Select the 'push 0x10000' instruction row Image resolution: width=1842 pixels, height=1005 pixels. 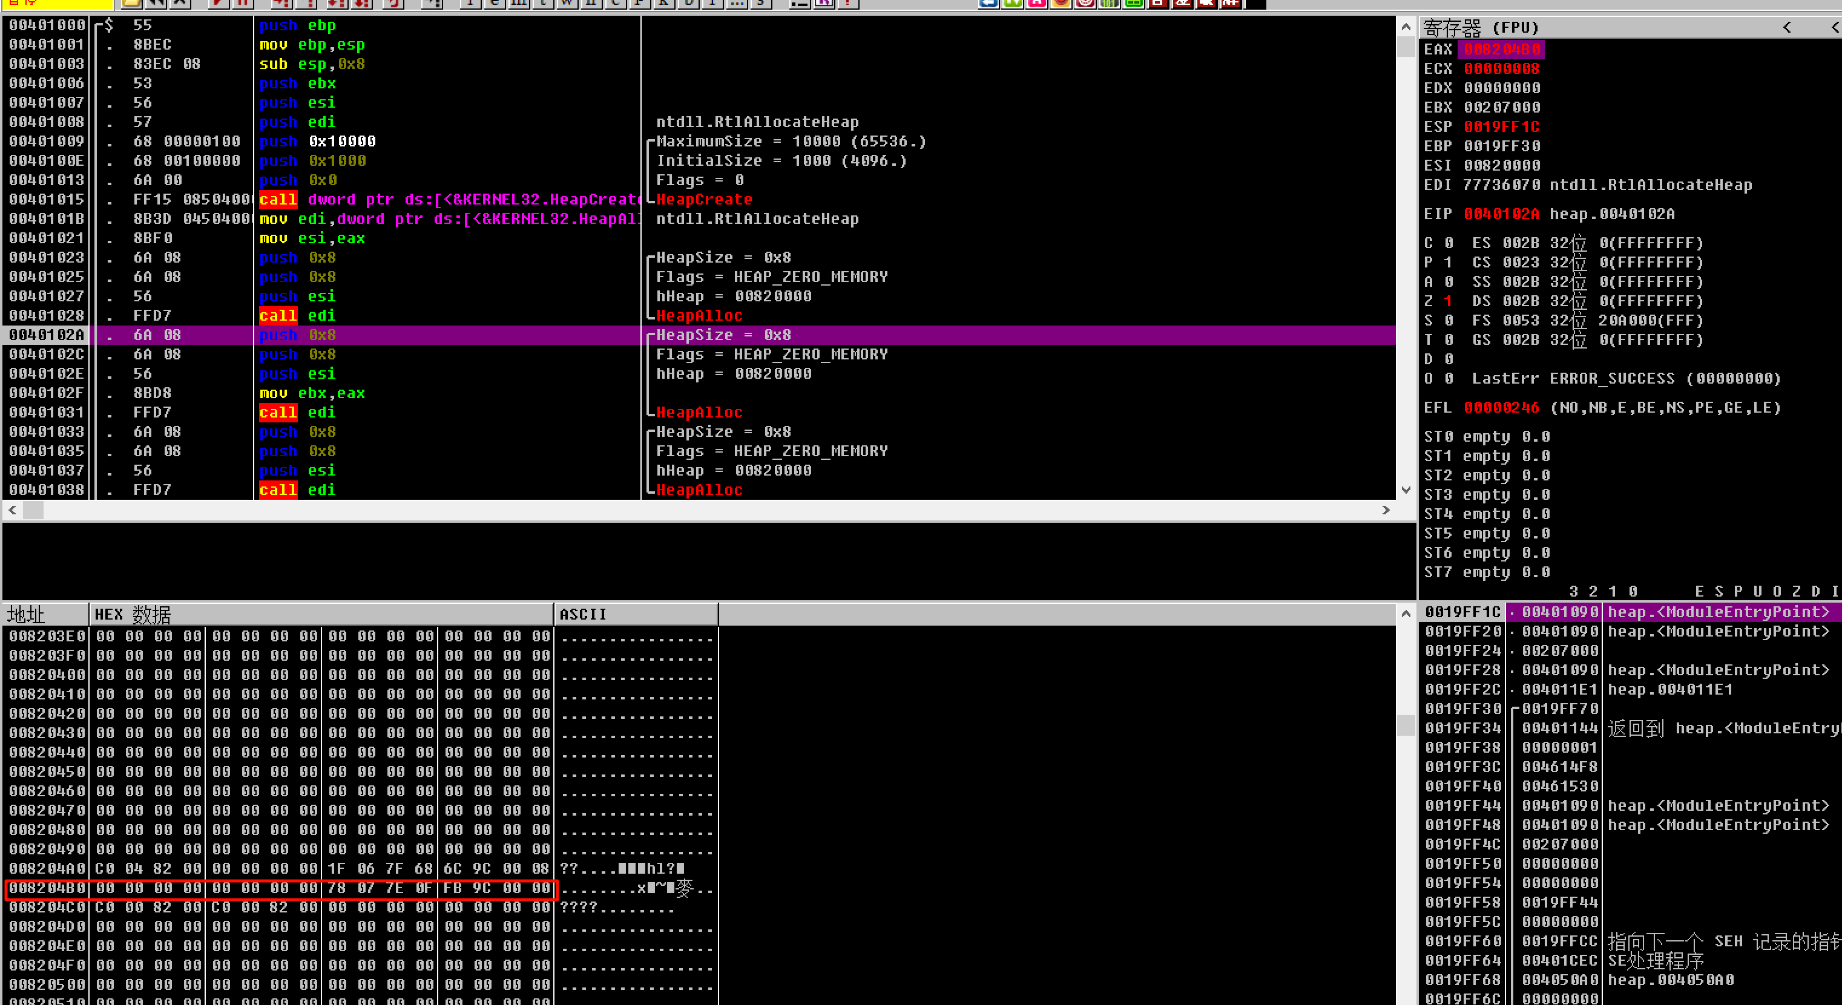699,142
